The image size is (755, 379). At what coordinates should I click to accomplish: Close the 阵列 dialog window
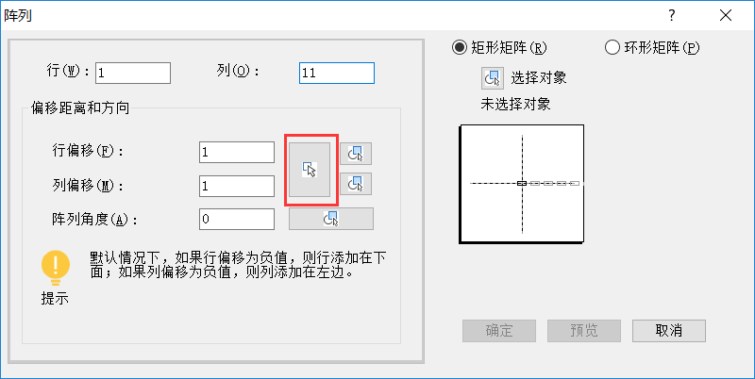pos(725,15)
